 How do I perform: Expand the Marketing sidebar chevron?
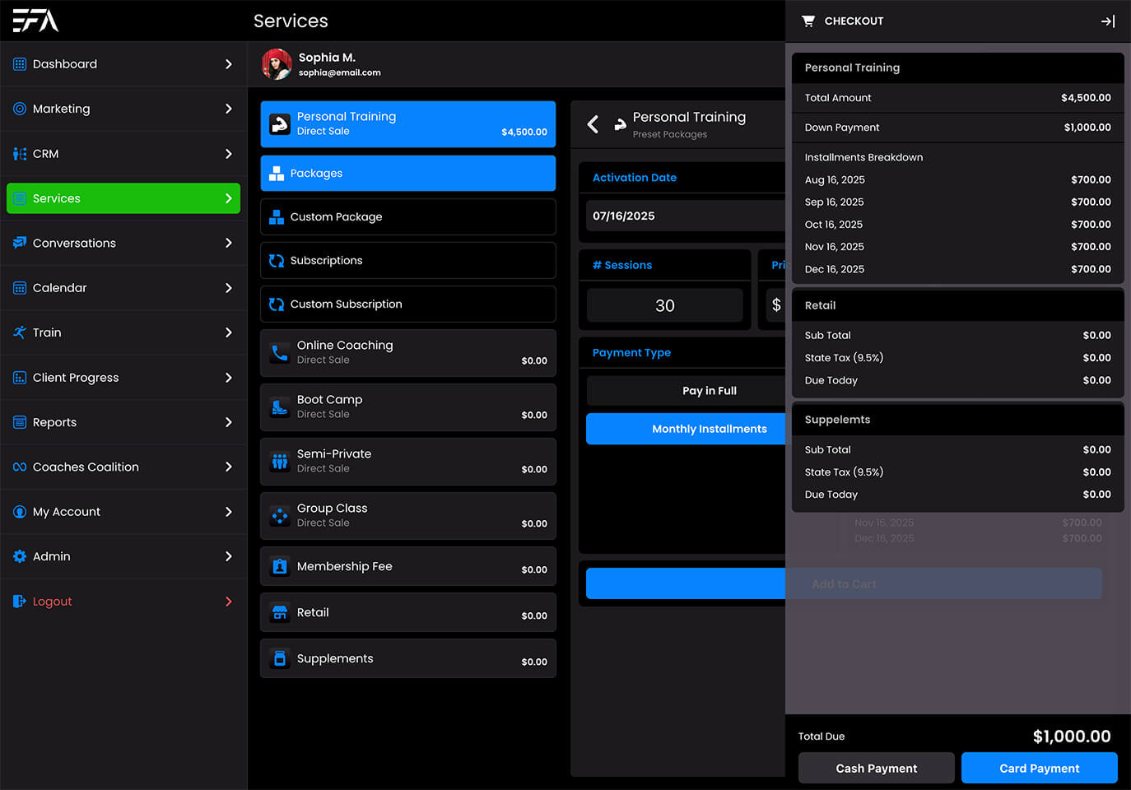pos(228,109)
